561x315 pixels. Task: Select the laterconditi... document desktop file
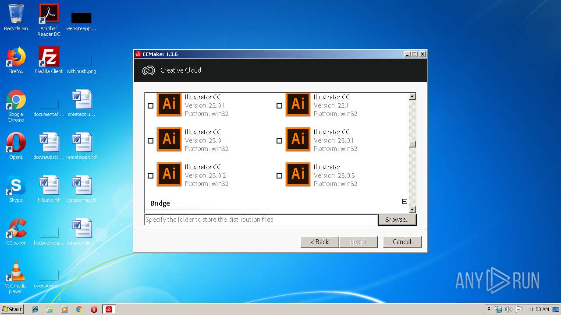point(82,232)
